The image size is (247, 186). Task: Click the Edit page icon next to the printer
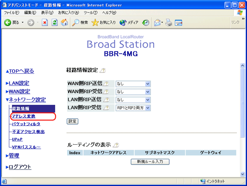[x=179, y=23]
